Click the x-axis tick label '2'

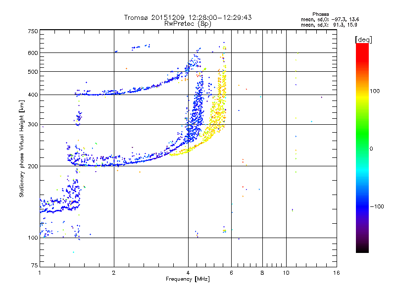(114, 273)
